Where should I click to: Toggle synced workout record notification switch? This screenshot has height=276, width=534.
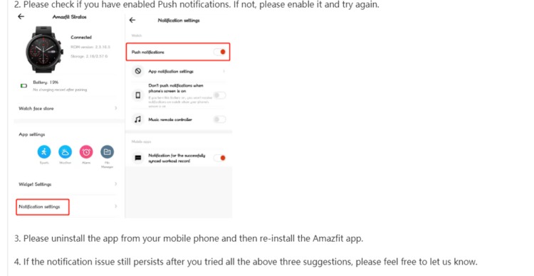220,158
